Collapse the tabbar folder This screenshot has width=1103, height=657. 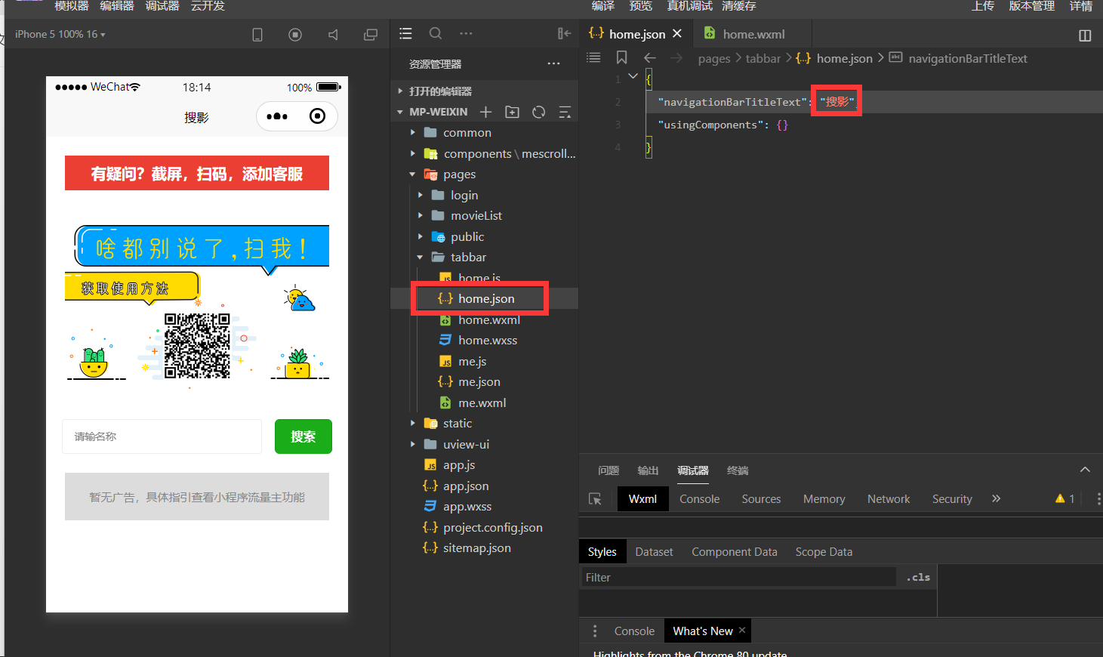tap(420, 257)
